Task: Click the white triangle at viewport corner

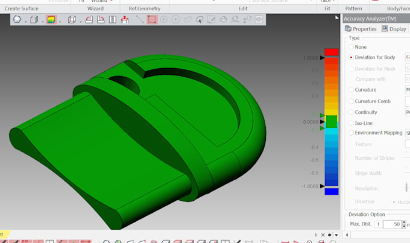Action: tap(337, 17)
